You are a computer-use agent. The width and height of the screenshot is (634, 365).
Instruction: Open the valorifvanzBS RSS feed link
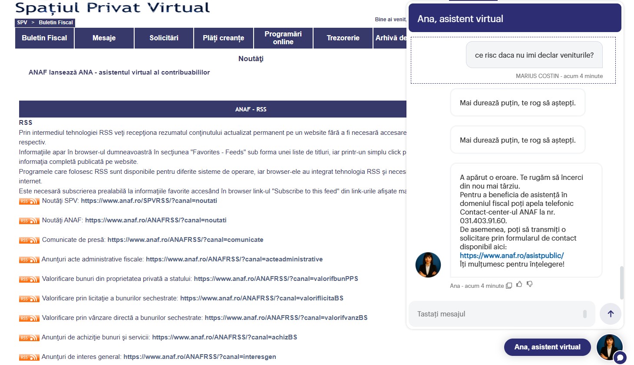coord(286,318)
